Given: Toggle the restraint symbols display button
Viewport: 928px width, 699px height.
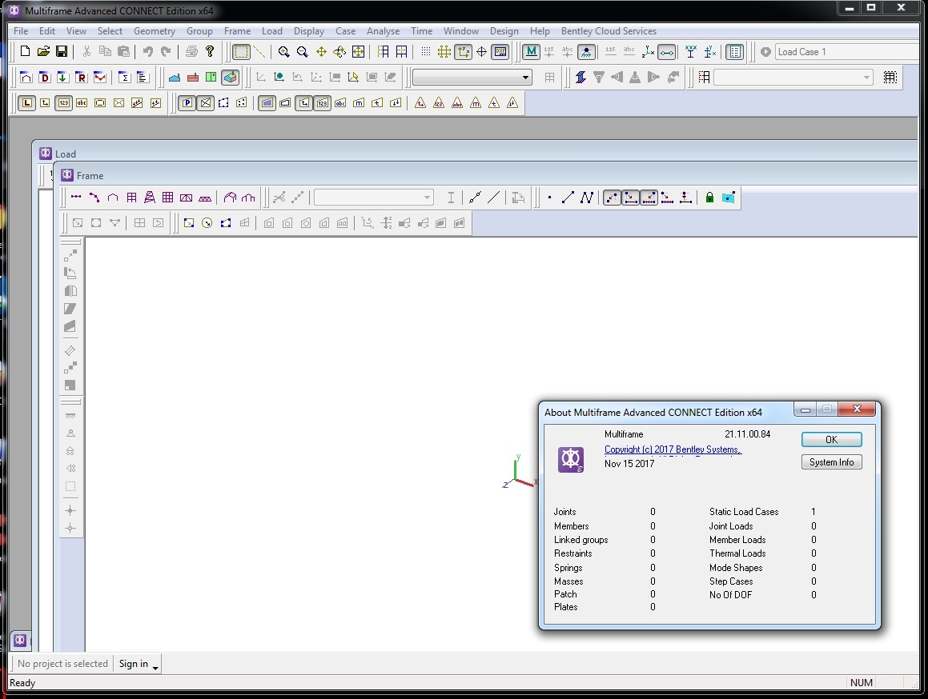Looking at the screenshot, I should click(x=586, y=51).
